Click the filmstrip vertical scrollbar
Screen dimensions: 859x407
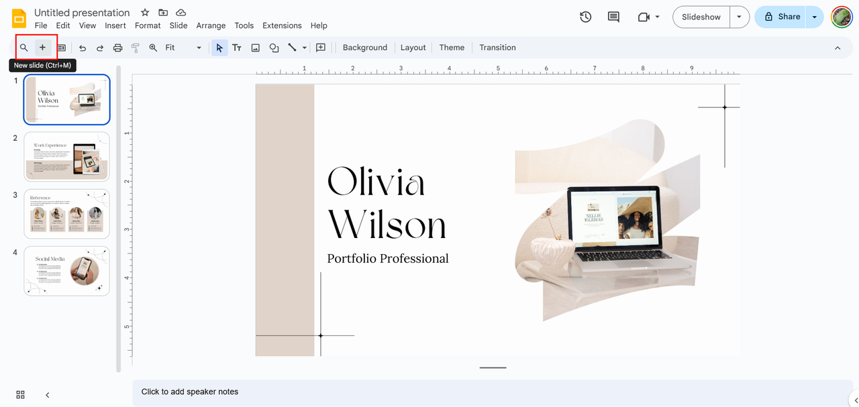[x=119, y=218]
